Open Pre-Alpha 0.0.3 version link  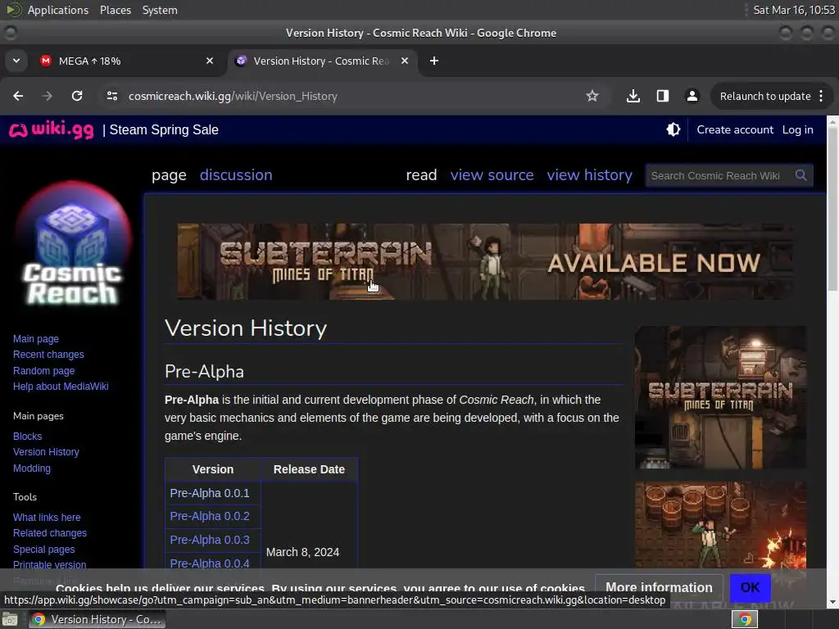pyautogui.click(x=210, y=540)
